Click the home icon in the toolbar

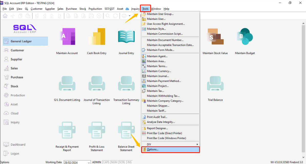pyautogui.click(x=5, y=16)
